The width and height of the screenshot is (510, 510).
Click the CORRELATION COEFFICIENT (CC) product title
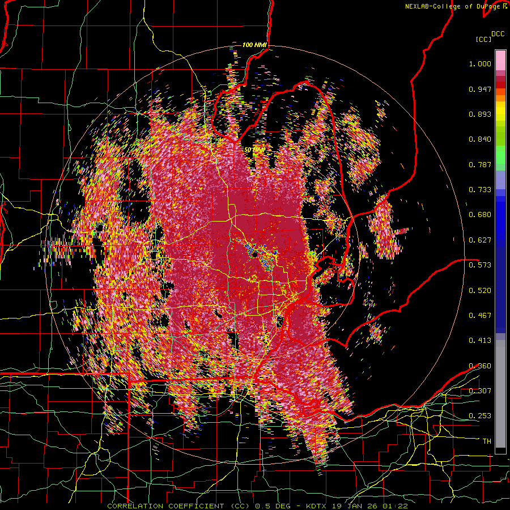click(179, 506)
